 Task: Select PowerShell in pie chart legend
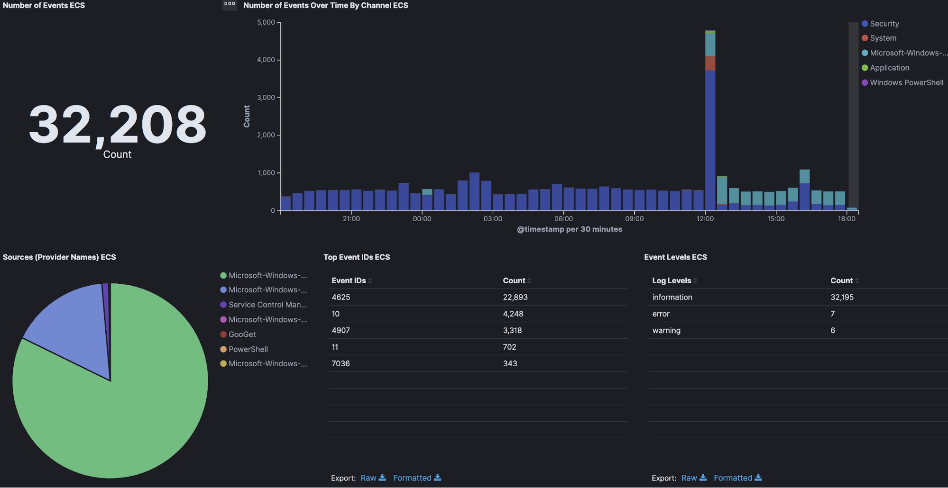244,349
